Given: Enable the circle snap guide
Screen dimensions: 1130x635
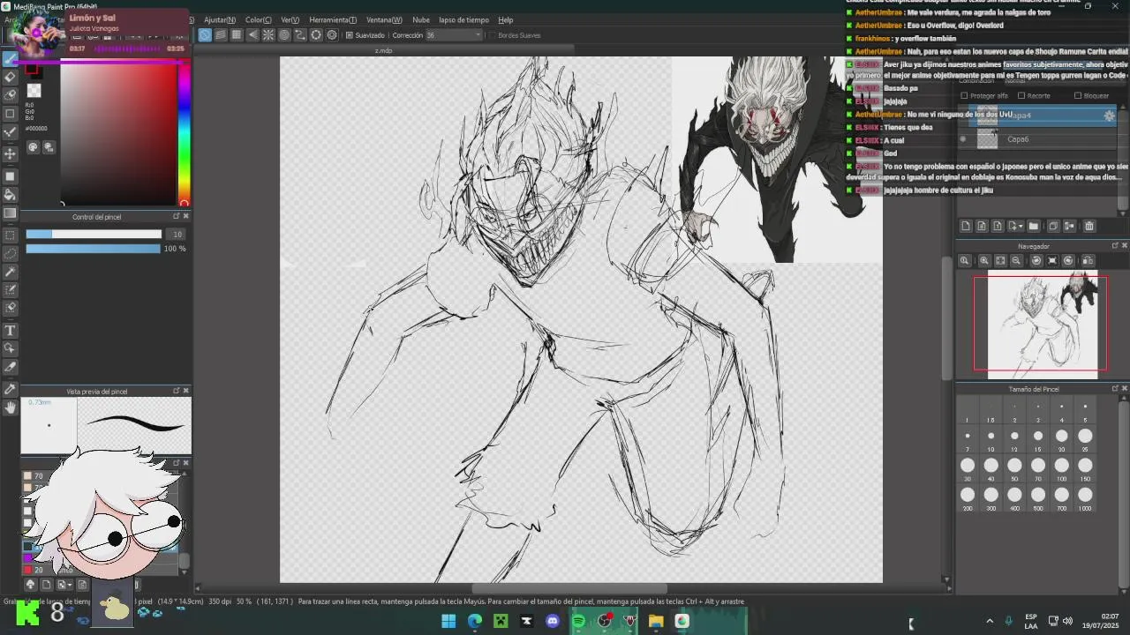Looking at the screenshot, I should click(x=284, y=35).
